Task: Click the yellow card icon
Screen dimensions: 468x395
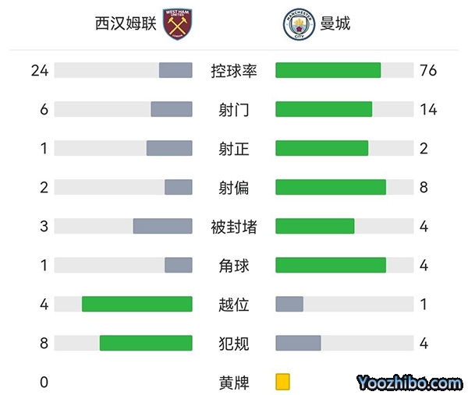Action: click(x=282, y=382)
